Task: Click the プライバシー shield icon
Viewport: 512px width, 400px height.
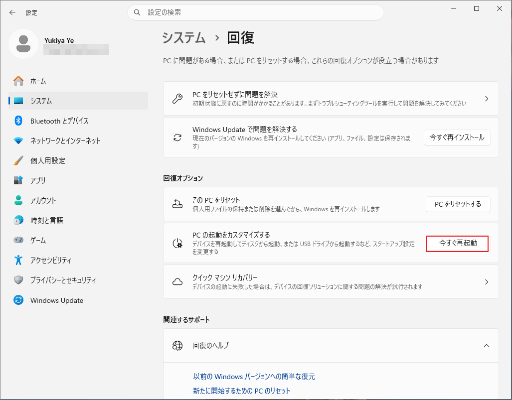Action: click(18, 280)
